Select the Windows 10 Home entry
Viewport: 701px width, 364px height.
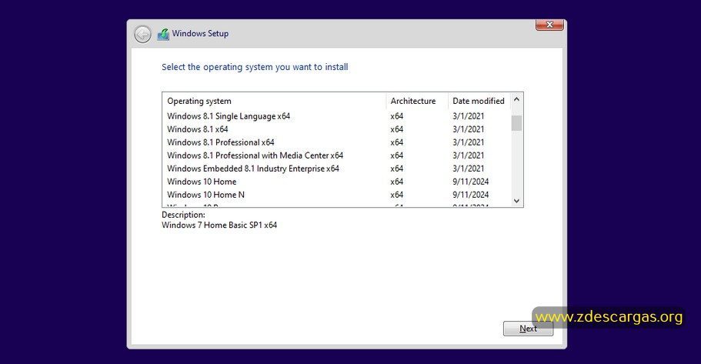(337, 182)
